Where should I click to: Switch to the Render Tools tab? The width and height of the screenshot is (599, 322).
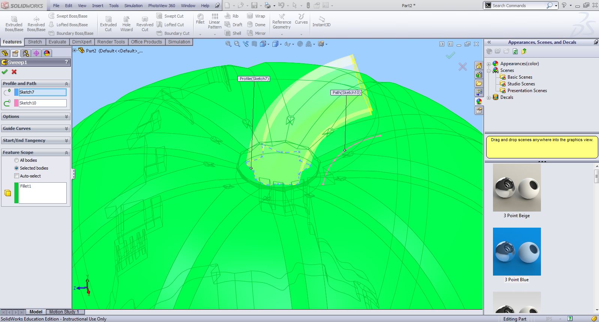tap(111, 42)
